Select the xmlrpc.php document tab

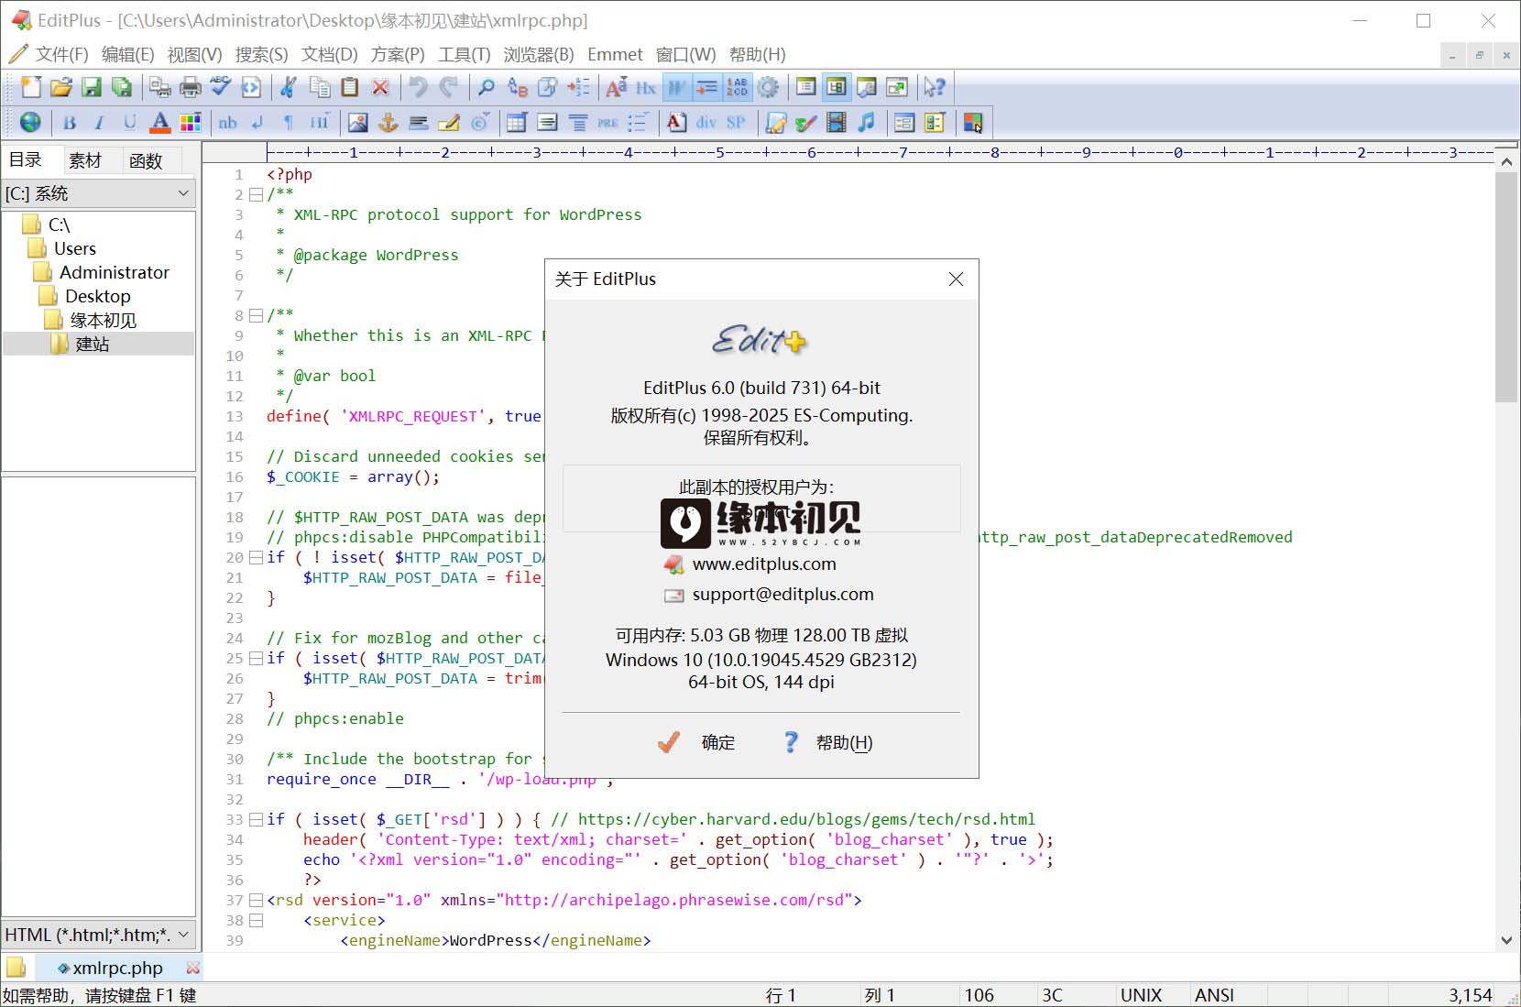117,968
